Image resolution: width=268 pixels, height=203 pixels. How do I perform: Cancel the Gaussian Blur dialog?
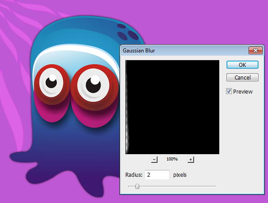coord(242,77)
